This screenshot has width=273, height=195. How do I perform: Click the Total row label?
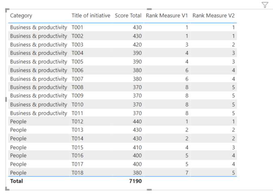coord(16,181)
